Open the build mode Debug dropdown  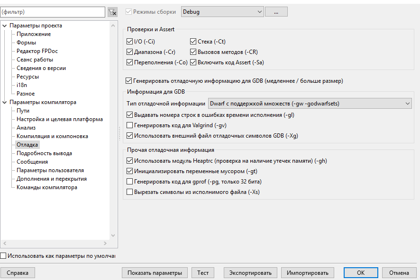tap(222, 11)
